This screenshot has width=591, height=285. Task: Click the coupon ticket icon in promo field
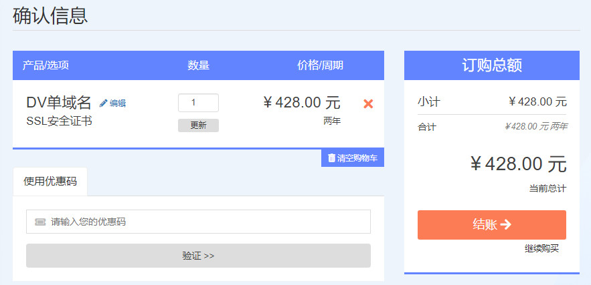(40, 222)
